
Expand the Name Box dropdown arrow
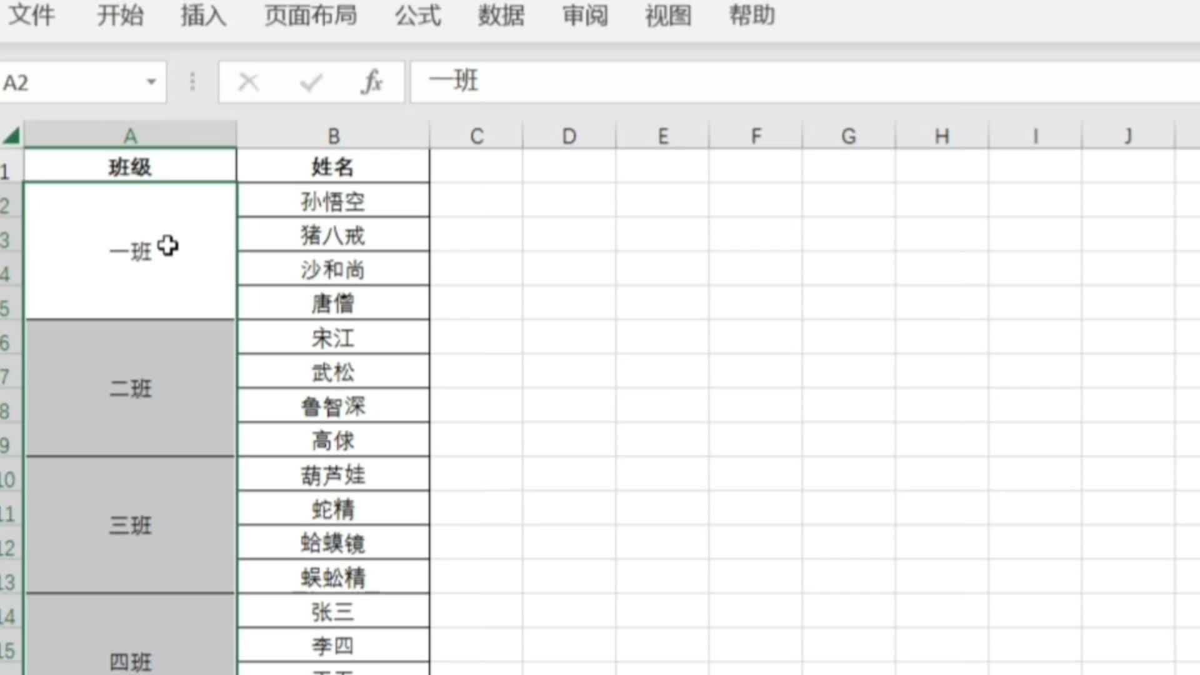(x=151, y=82)
